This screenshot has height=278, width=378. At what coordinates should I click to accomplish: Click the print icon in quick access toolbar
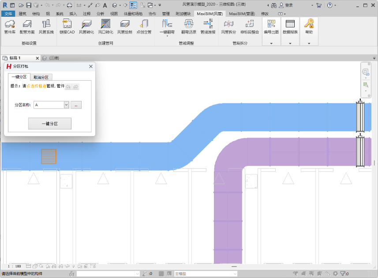click(69, 5)
